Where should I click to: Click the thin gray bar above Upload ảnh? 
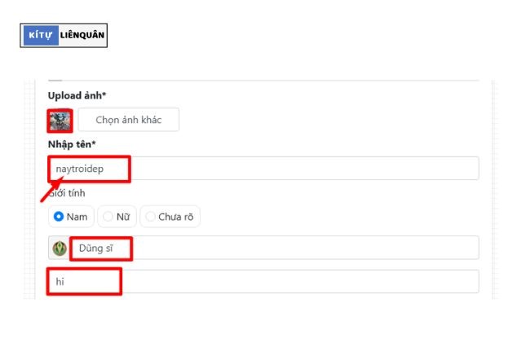pyautogui.click(x=55, y=80)
